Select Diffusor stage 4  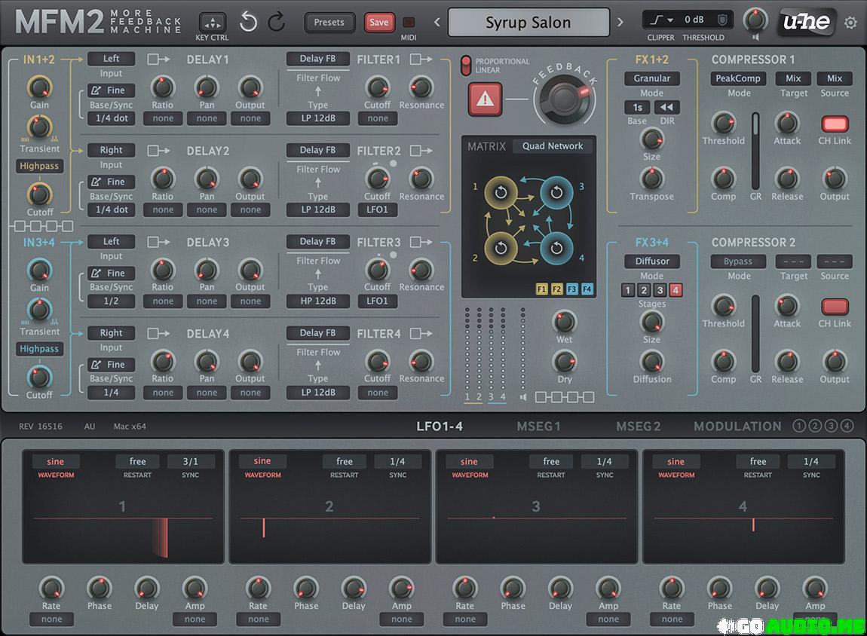676,290
